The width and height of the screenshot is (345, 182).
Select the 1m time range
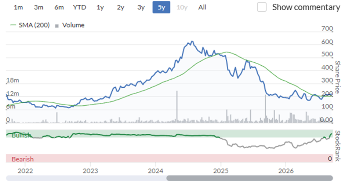point(18,7)
